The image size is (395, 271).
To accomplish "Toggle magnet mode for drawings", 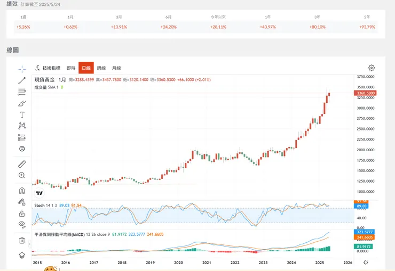I will [x=22, y=191].
